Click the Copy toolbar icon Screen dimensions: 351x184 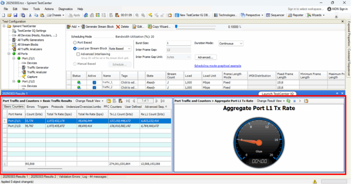point(36,15)
